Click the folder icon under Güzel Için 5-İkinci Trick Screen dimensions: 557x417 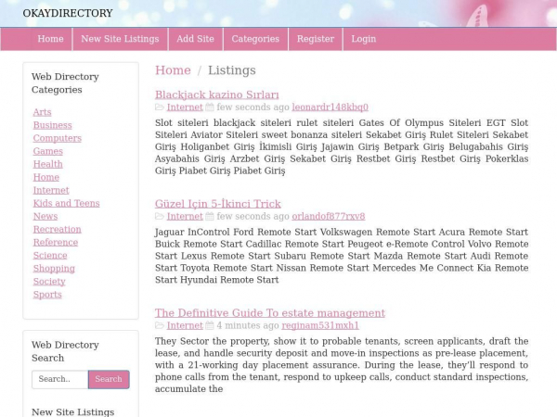coord(160,216)
